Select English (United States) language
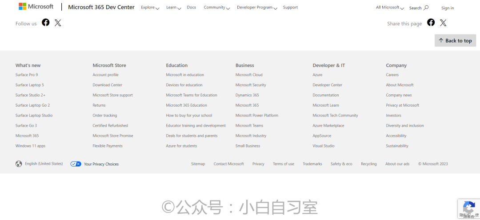The width and height of the screenshot is (480, 220). pyautogui.click(x=44, y=164)
